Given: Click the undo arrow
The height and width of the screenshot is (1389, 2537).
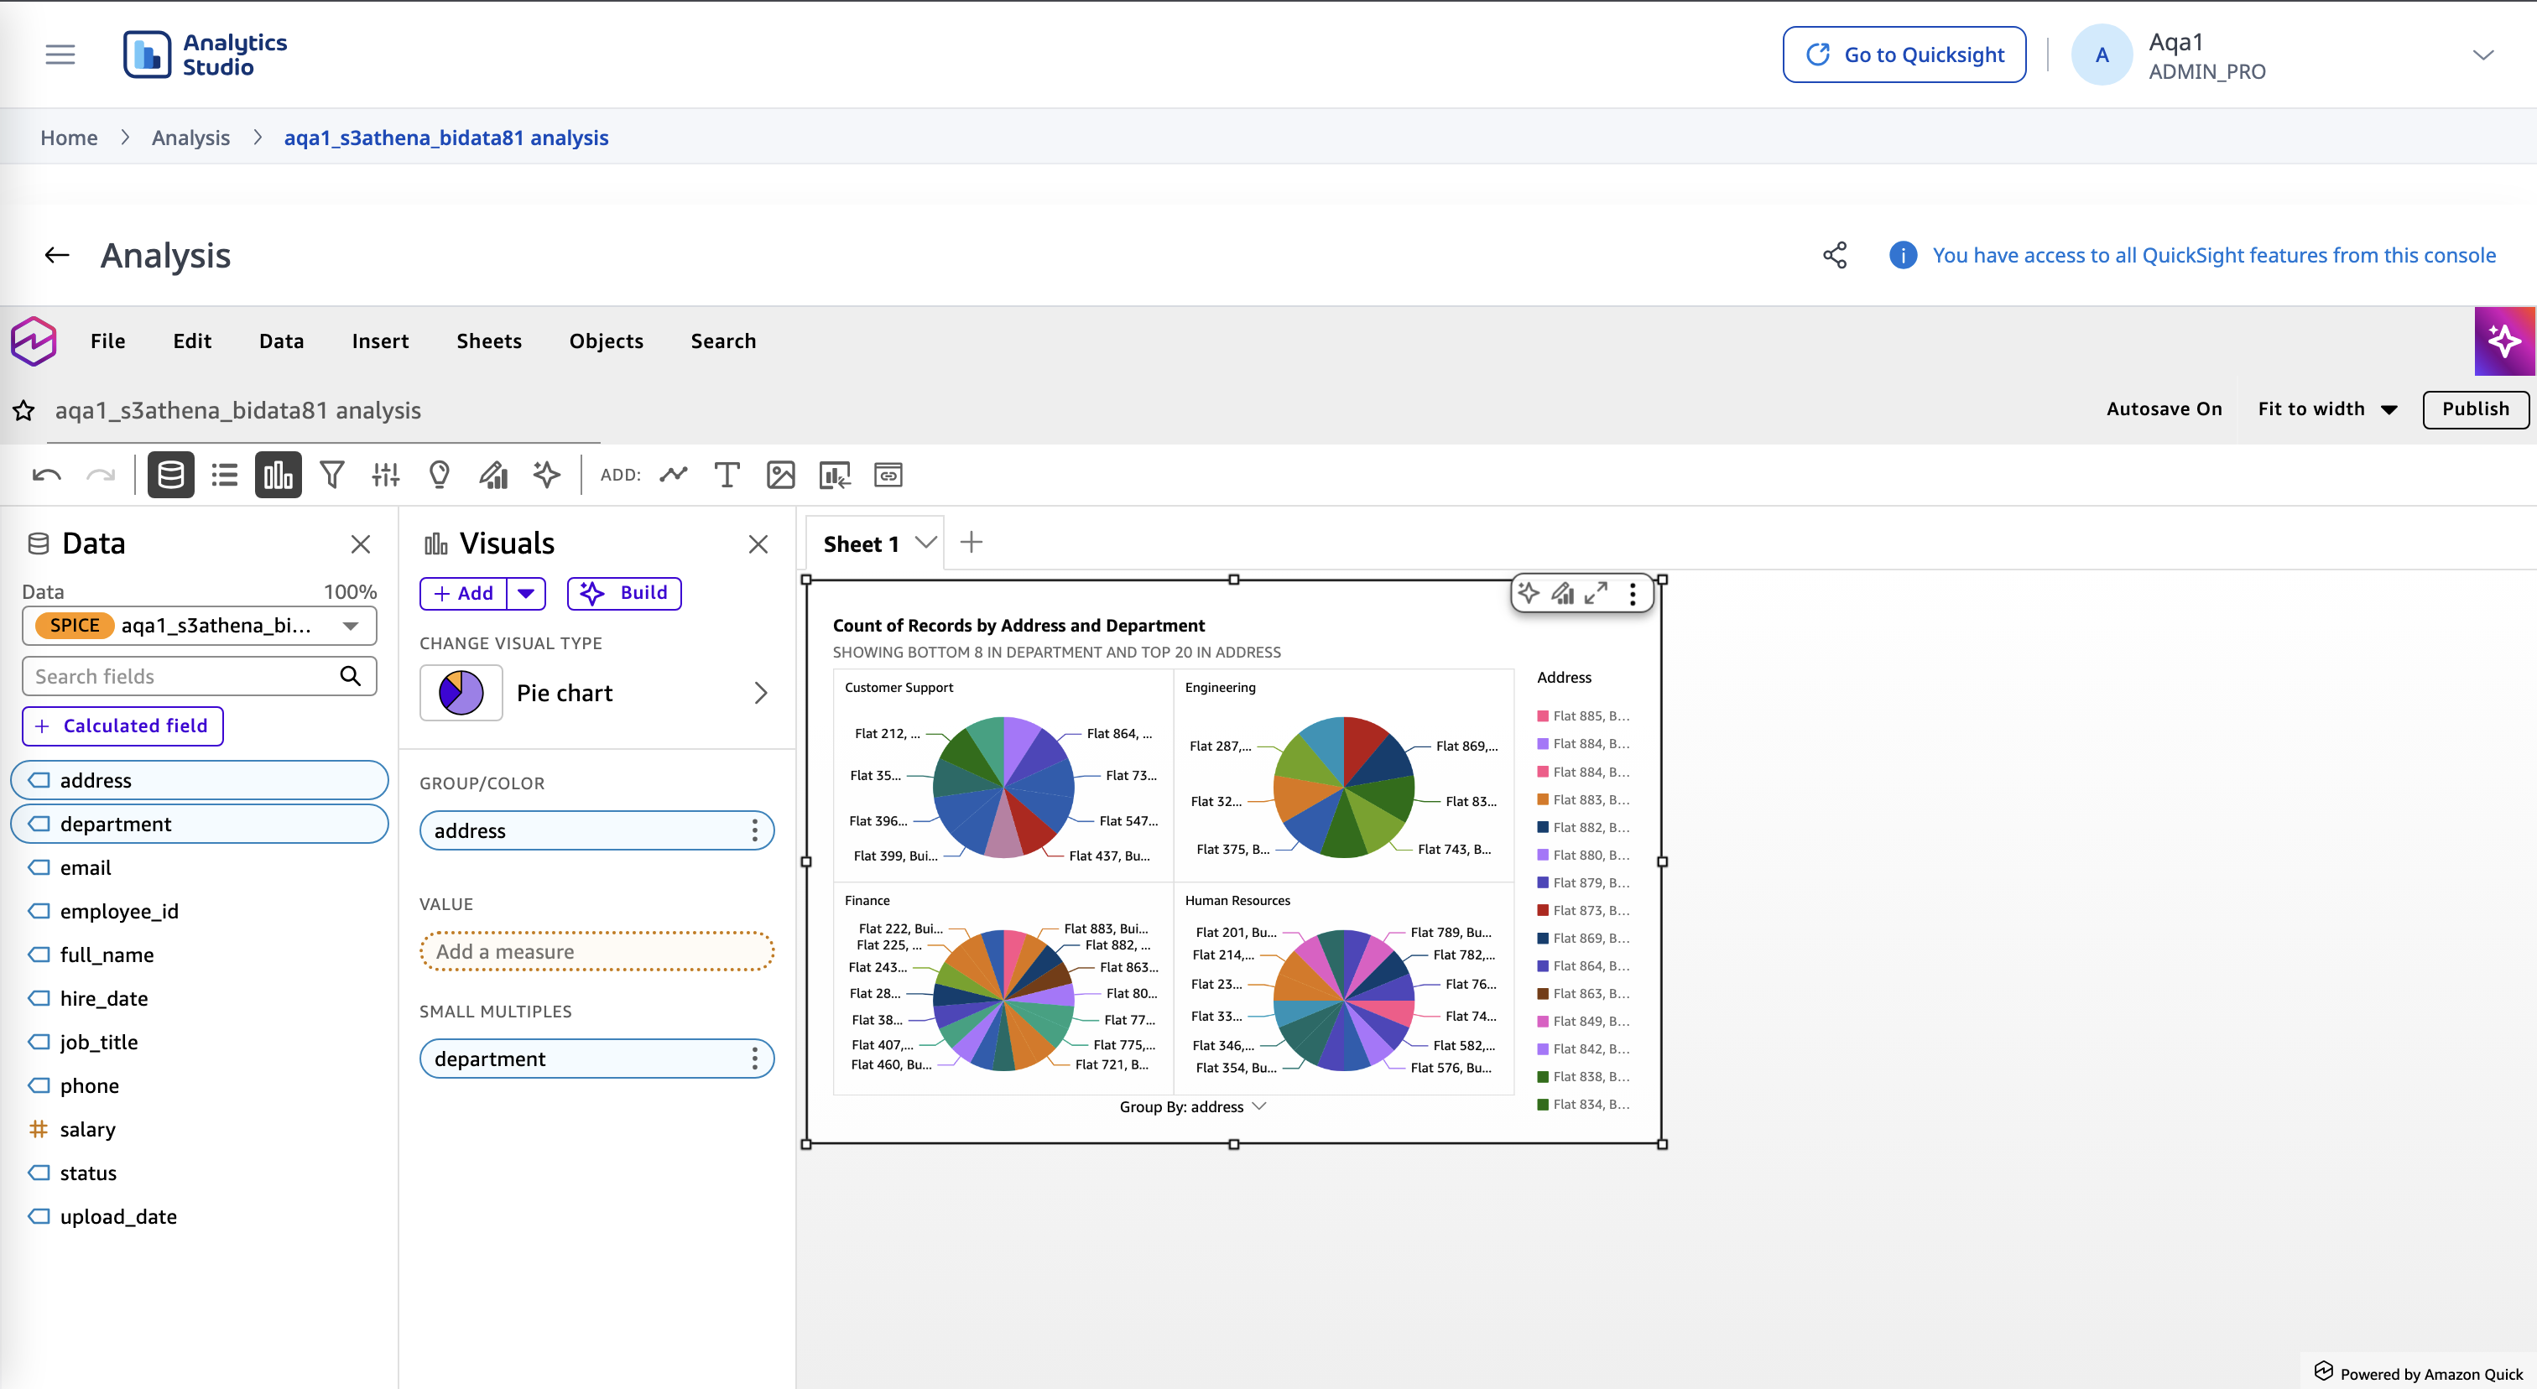Looking at the screenshot, I should click(x=46, y=476).
